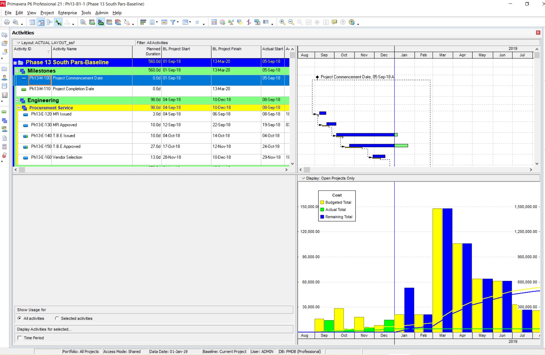Screen dimensions: 545x355
Task: Open the Help globe icon
Action: 352,22
